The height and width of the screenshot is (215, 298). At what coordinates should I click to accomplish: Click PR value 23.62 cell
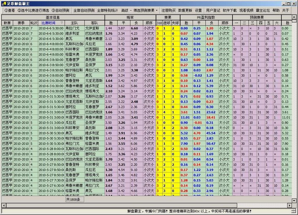click(211, 112)
